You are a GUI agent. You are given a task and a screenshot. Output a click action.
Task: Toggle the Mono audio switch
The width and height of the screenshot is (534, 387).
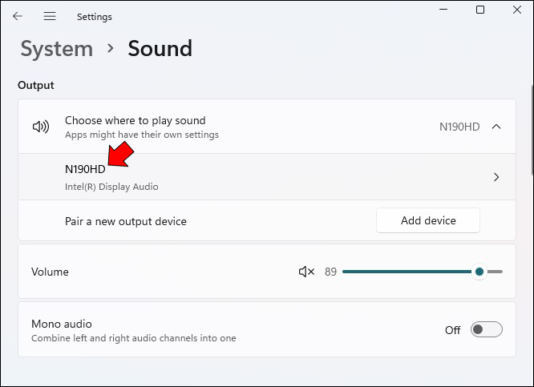coord(486,329)
